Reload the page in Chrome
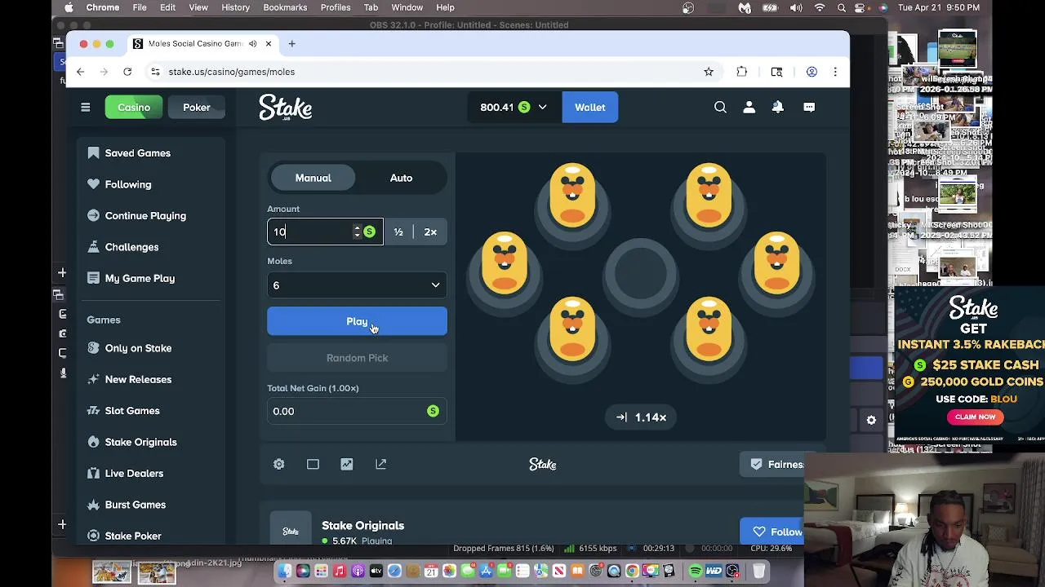The width and height of the screenshot is (1045, 587). [x=127, y=72]
